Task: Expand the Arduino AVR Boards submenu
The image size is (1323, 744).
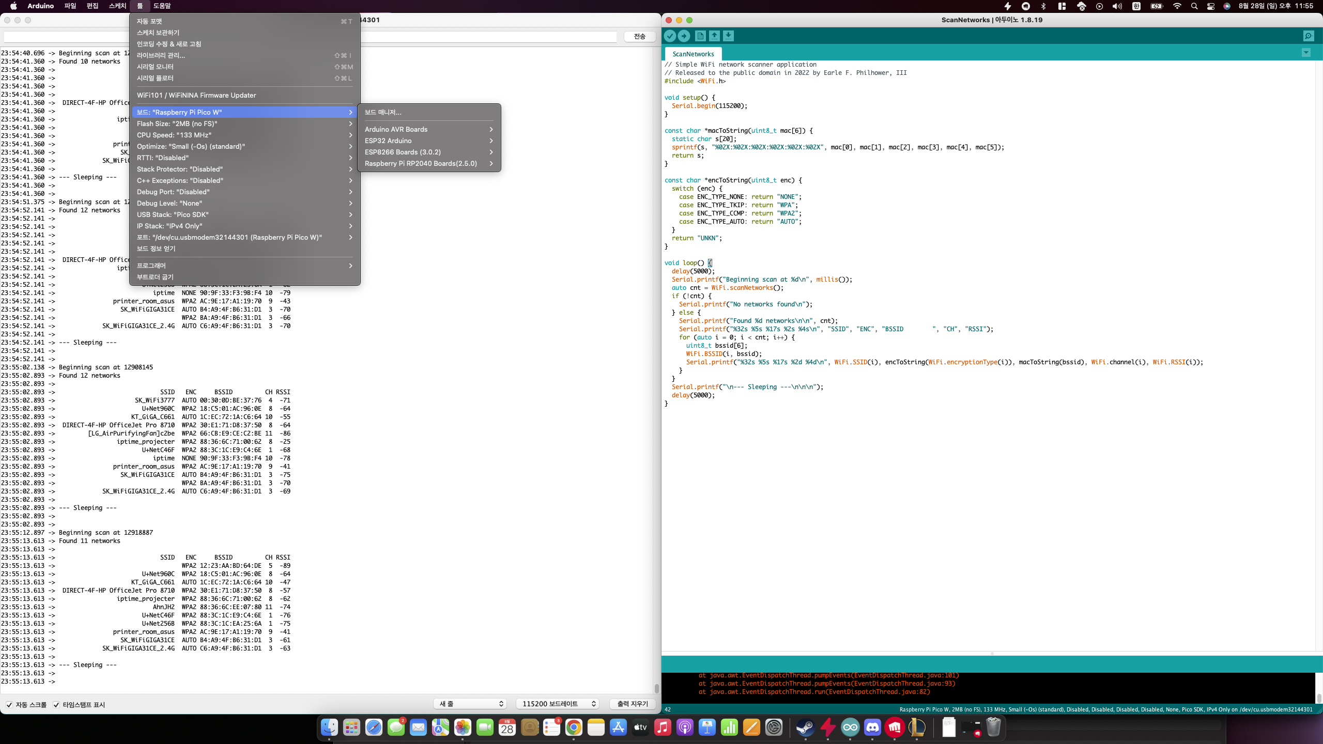Action: click(429, 129)
